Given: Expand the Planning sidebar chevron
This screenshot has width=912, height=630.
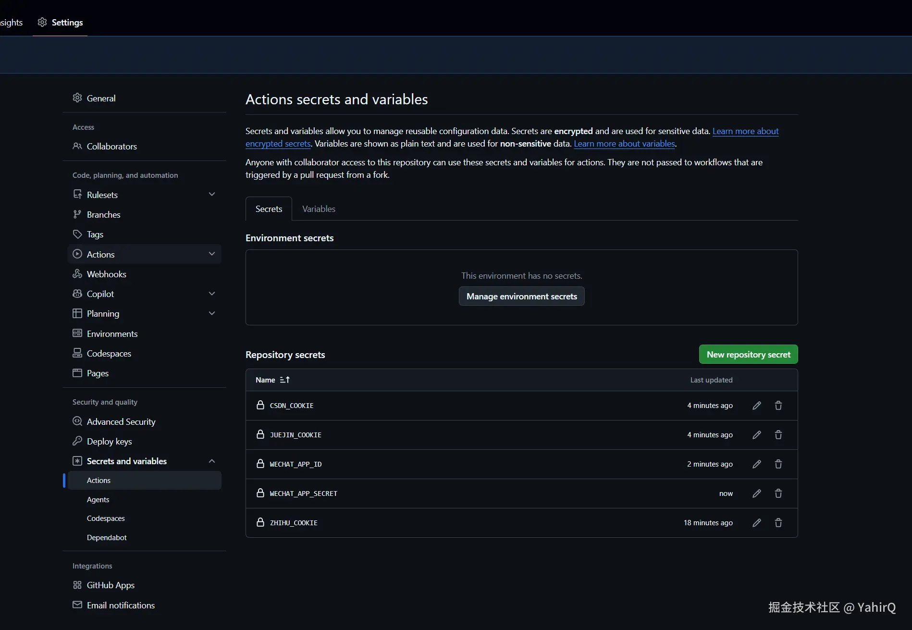Looking at the screenshot, I should pos(212,313).
